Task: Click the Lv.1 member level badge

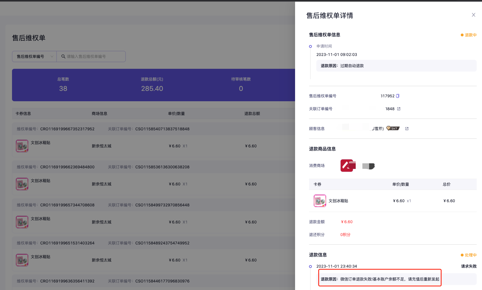Action: click(393, 128)
